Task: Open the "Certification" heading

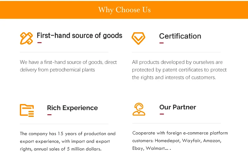Action: [x=180, y=36]
